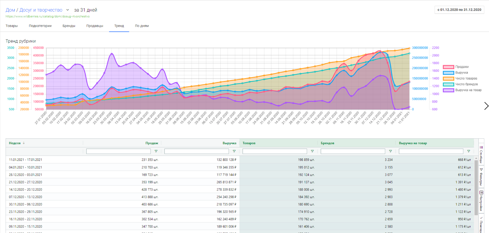Click the right chevron beside the chart
The width and height of the screenshot is (489, 233).
[x=487, y=106]
